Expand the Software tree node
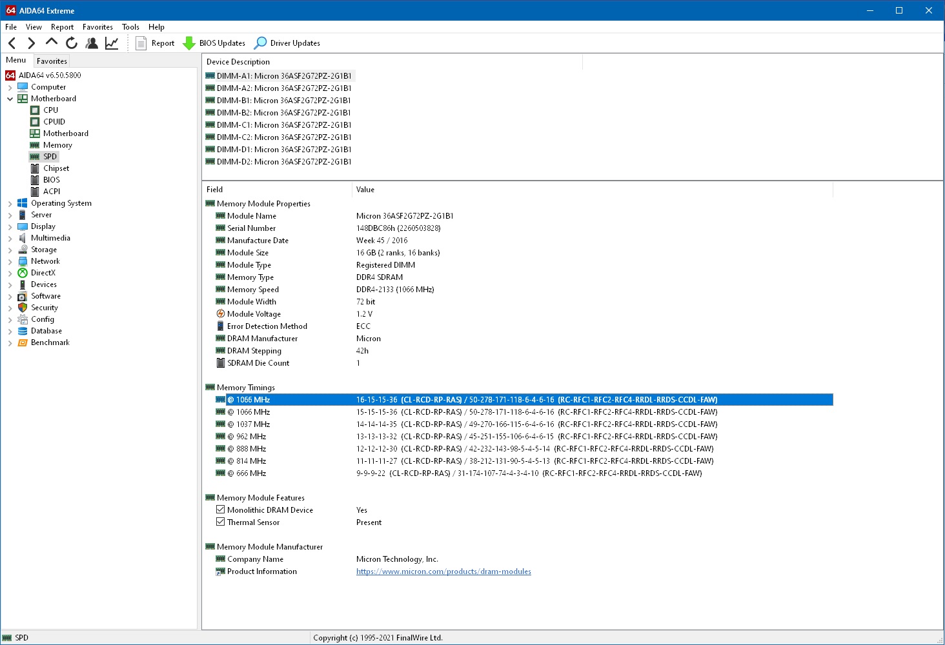The width and height of the screenshot is (945, 645). click(10, 296)
